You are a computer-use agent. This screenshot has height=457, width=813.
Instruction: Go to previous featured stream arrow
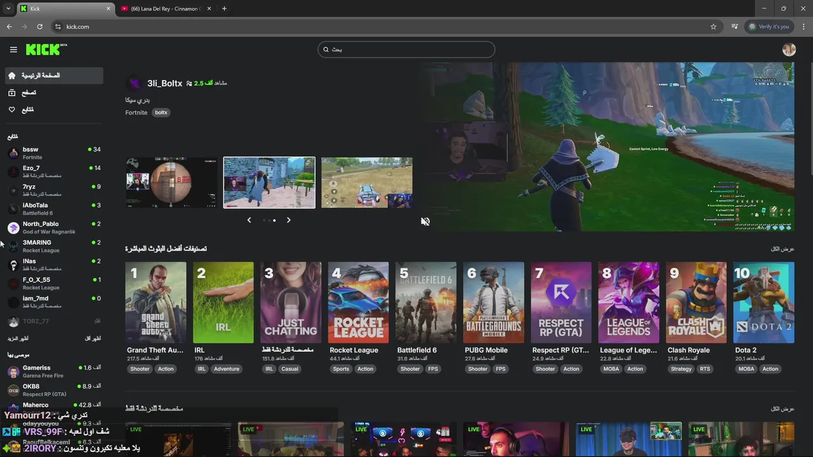(x=249, y=220)
